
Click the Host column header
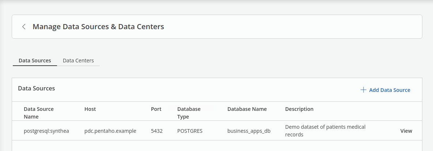90,109
